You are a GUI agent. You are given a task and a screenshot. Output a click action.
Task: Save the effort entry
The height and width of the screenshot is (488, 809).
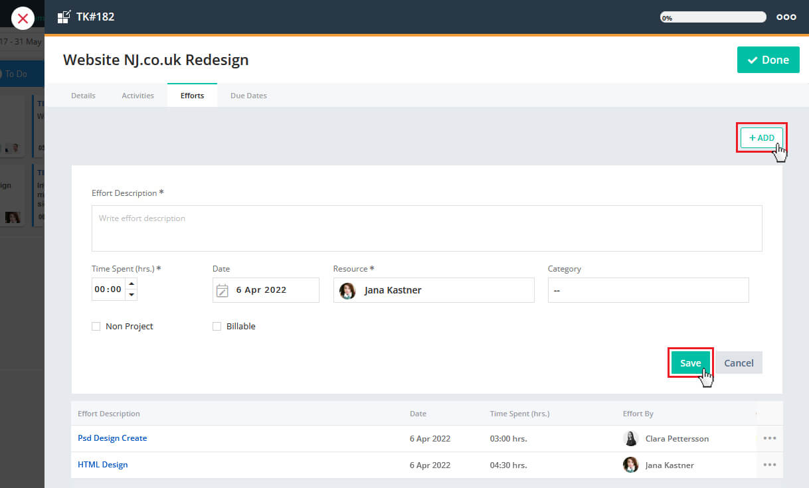[x=690, y=363]
